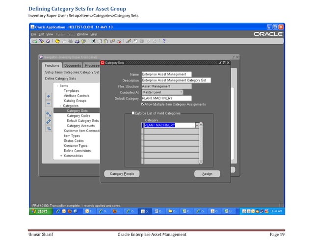This screenshot has height=242, width=313.
Task: Toggle Allow Multiple Item Category Assignments checkbox
Action: tap(143, 104)
